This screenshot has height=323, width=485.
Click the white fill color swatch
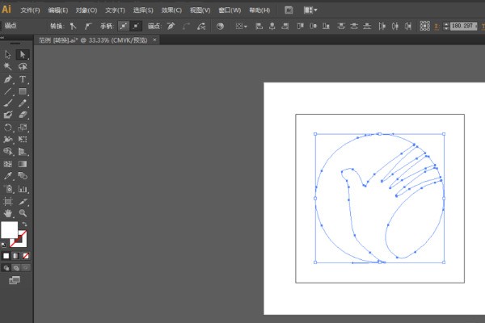pyautogui.click(x=10, y=230)
